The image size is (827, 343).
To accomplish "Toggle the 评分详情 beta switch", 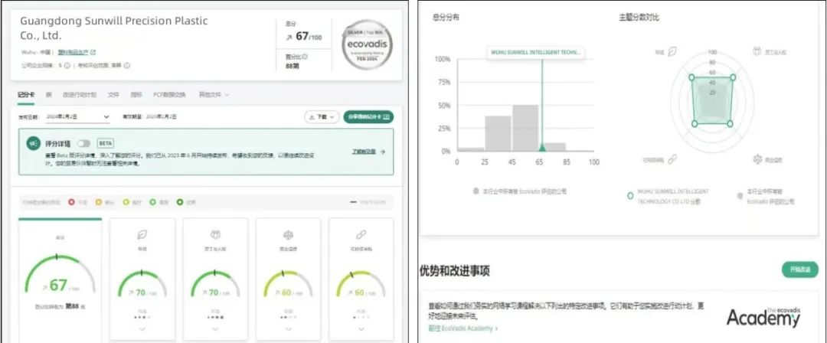I will tap(83, 143).
